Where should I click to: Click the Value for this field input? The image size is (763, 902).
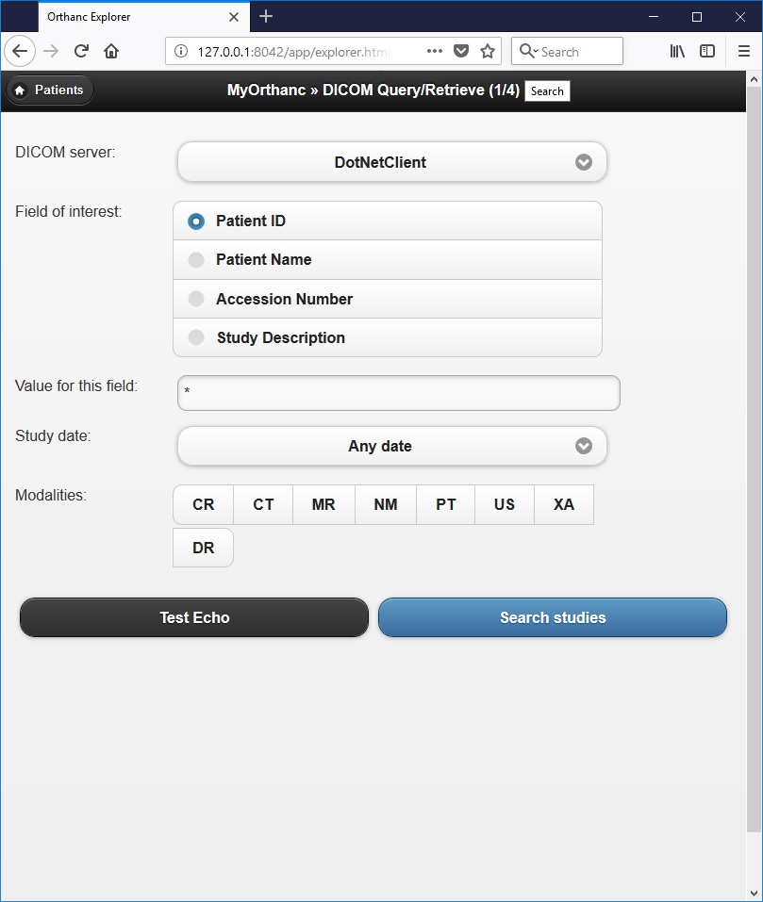coord(398,393)
